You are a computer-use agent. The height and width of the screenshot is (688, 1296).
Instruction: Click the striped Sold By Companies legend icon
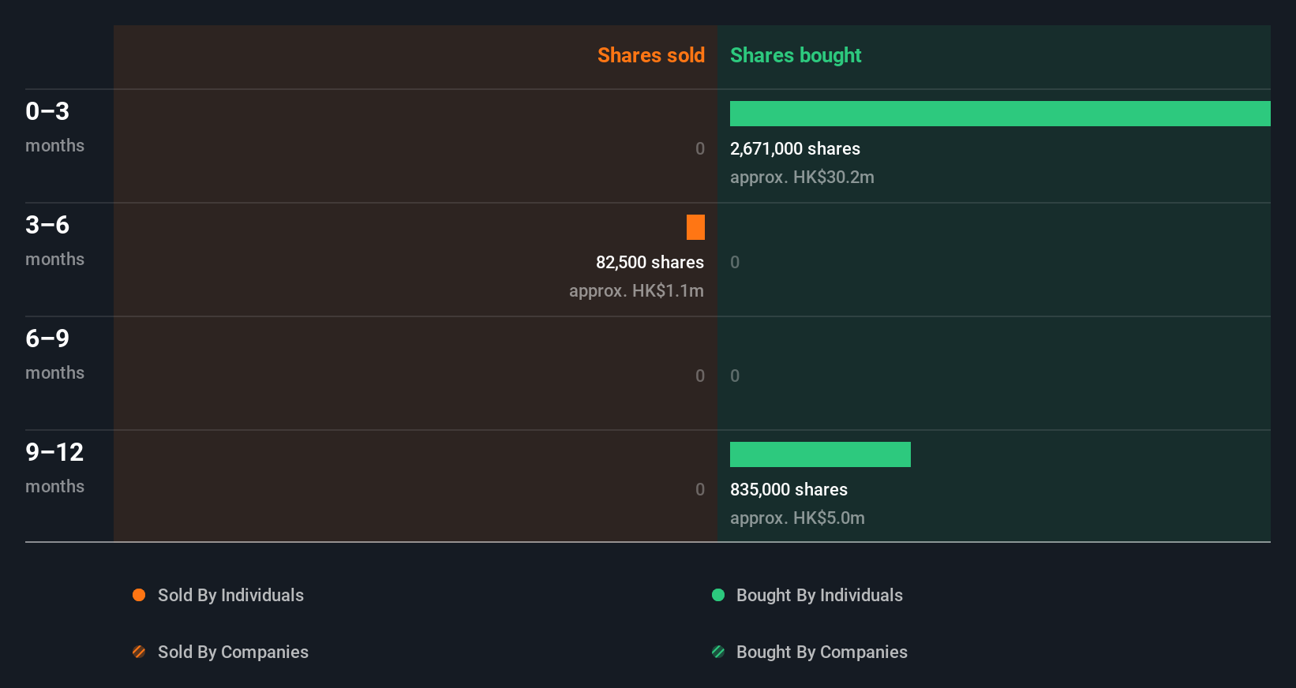pyautogui.click(x=139, y=652)
